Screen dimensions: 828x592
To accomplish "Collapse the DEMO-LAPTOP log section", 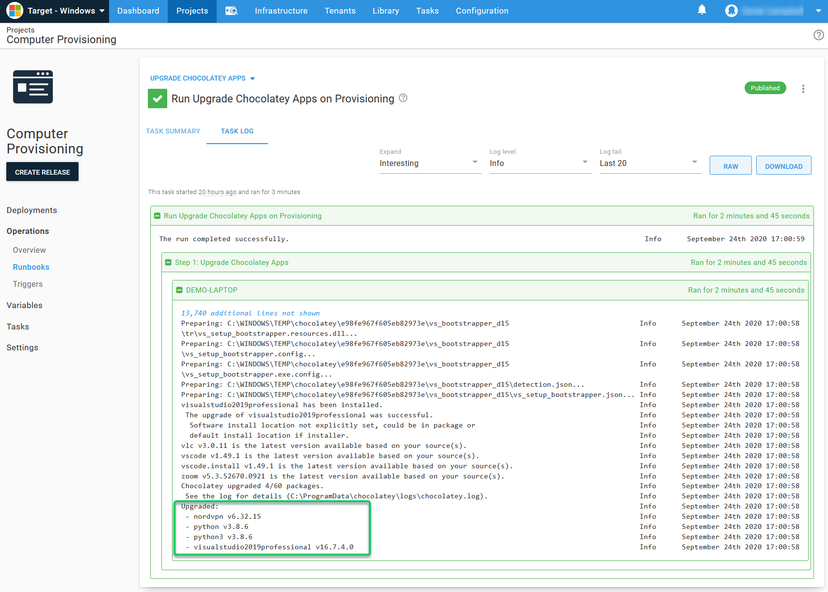I will tap(179, 290).
